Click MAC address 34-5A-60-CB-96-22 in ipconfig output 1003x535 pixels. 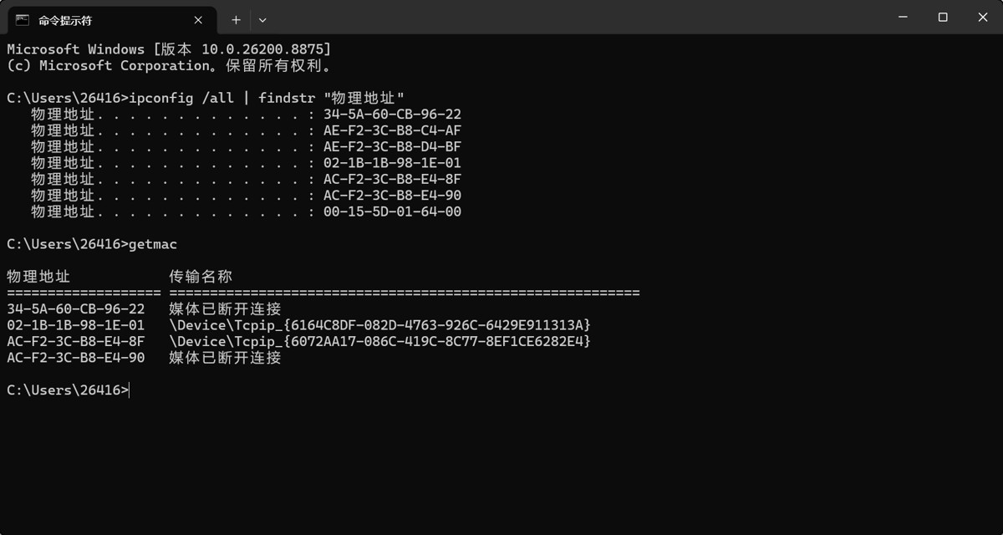pos(392,115)
